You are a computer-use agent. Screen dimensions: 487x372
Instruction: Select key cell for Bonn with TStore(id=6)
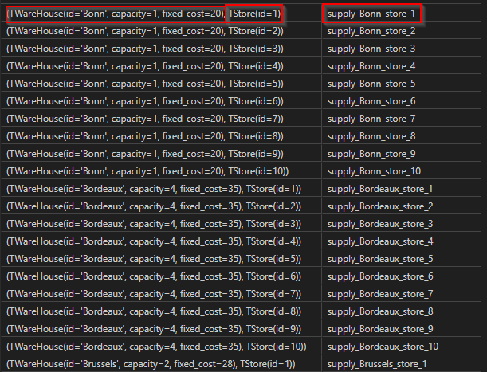point(161,101)
